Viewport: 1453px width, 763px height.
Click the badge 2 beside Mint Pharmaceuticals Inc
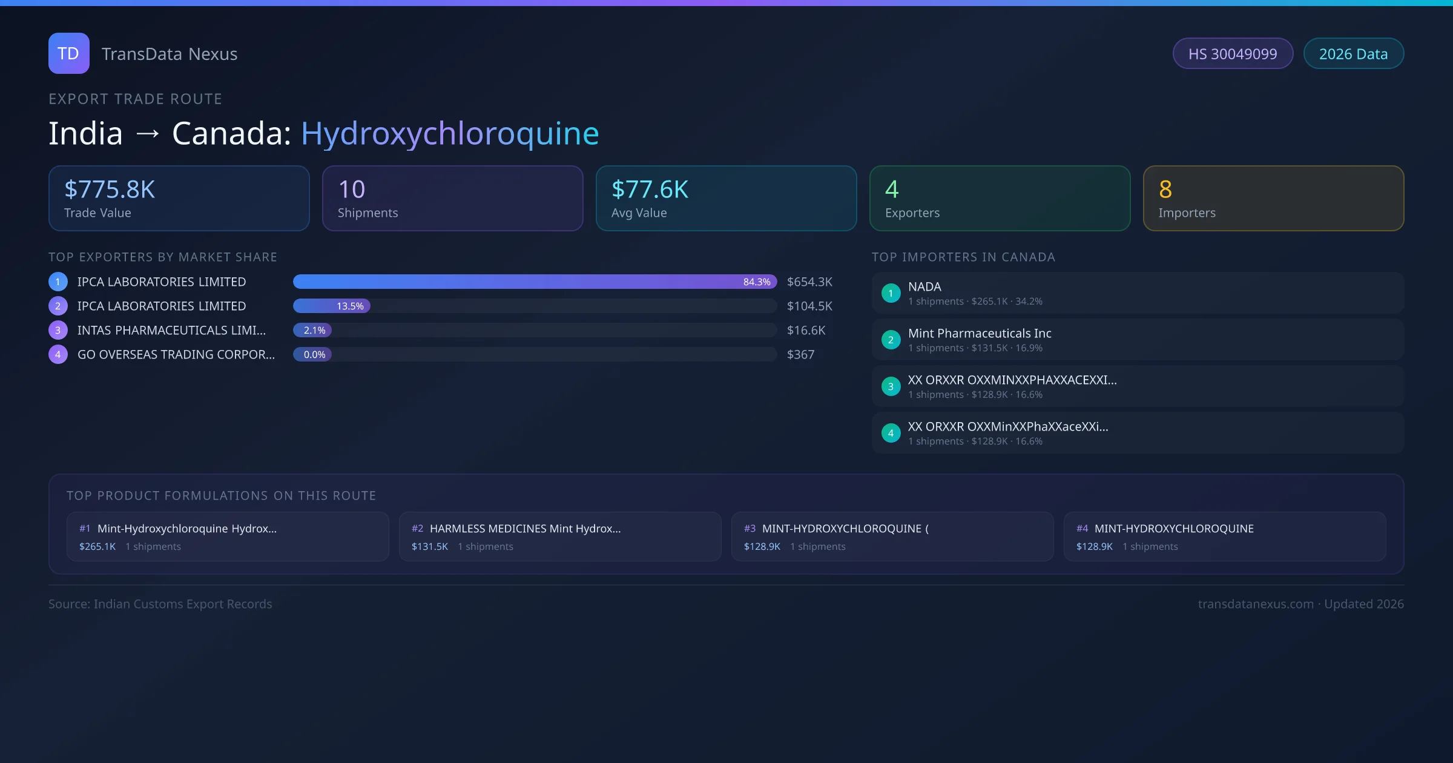(x=891, y=340)
